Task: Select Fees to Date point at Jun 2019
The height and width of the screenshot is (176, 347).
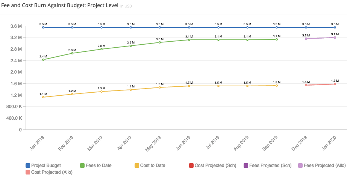Action: 189,40
